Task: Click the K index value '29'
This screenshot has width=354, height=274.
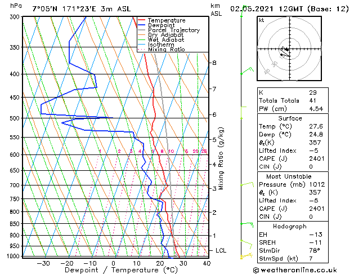Action: 313,92
